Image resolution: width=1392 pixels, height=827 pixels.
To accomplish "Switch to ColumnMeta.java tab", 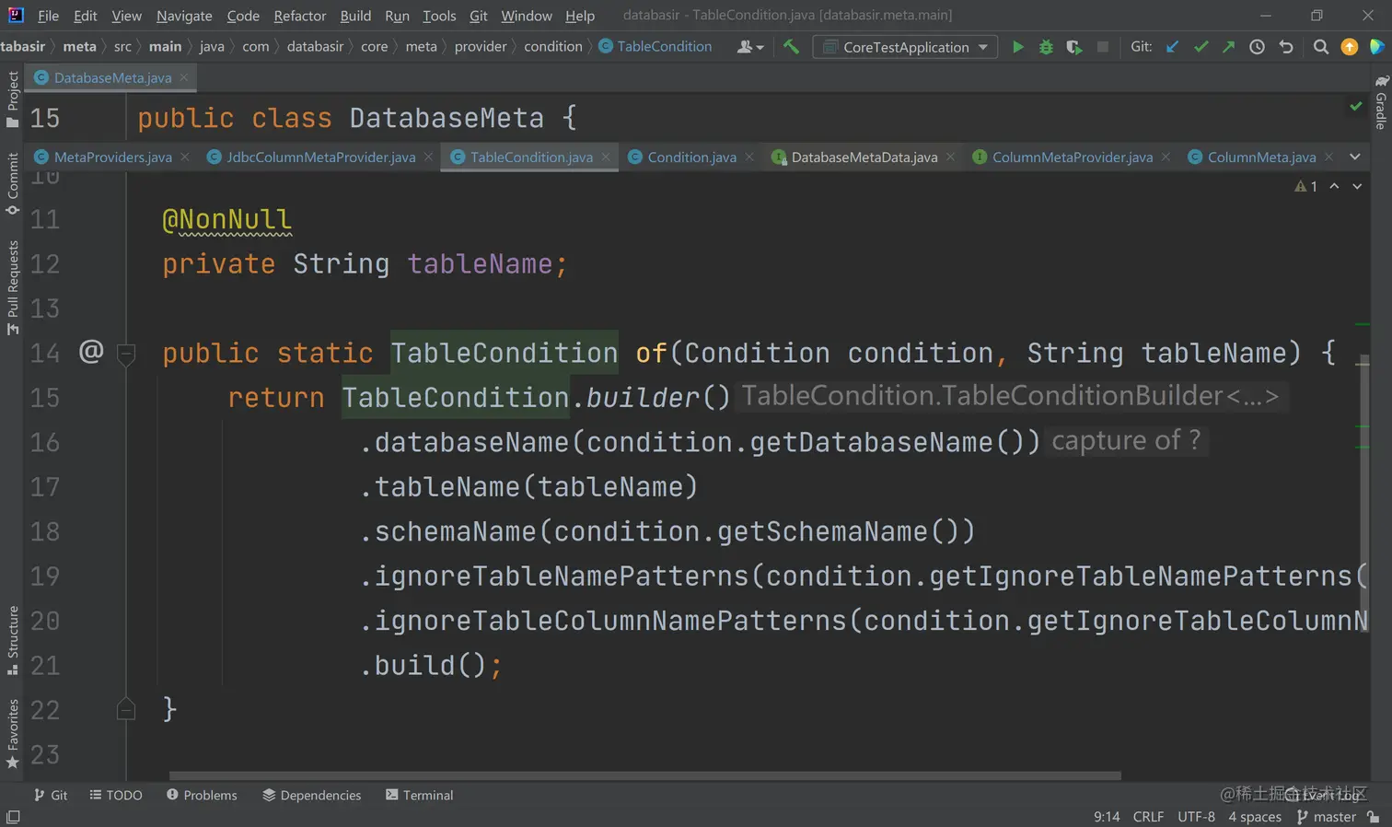I will (x=1261, y=157).
